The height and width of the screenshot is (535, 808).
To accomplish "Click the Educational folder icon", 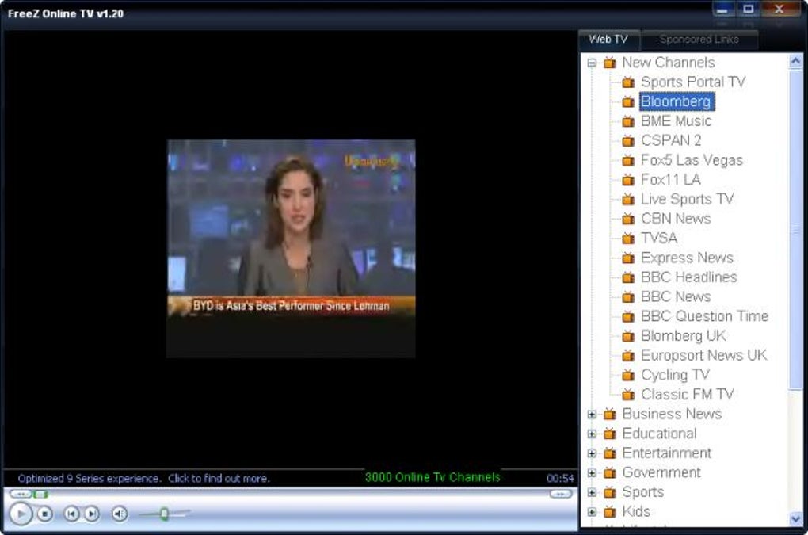I will 610,434.
